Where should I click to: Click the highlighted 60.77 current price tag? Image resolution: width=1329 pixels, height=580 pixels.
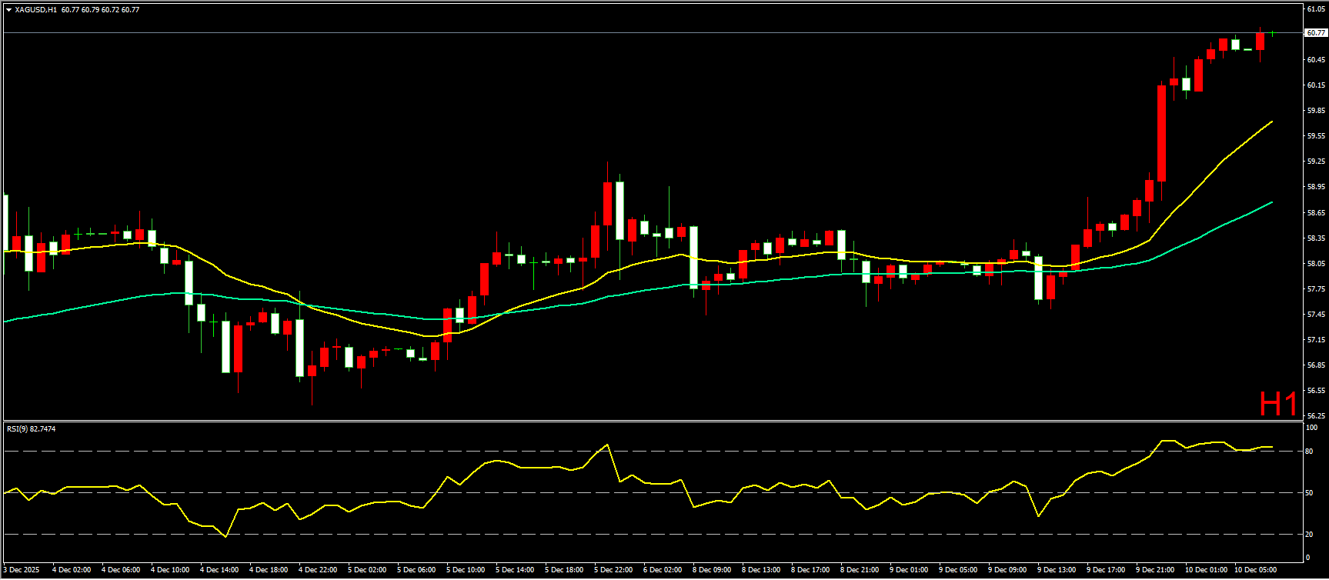click(1315, 33)
